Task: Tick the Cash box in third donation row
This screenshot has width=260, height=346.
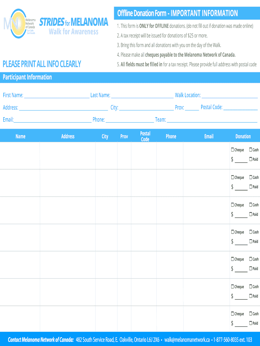Action: [251, 205]
